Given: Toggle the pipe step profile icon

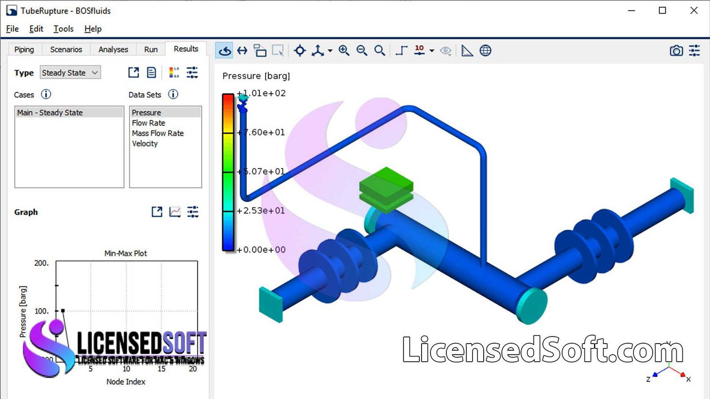Looking at the screenshot, I should pos(401,51).
